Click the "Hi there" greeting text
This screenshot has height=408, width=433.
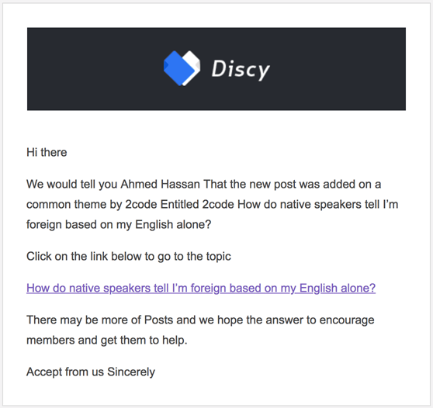[x=47, y=152]
